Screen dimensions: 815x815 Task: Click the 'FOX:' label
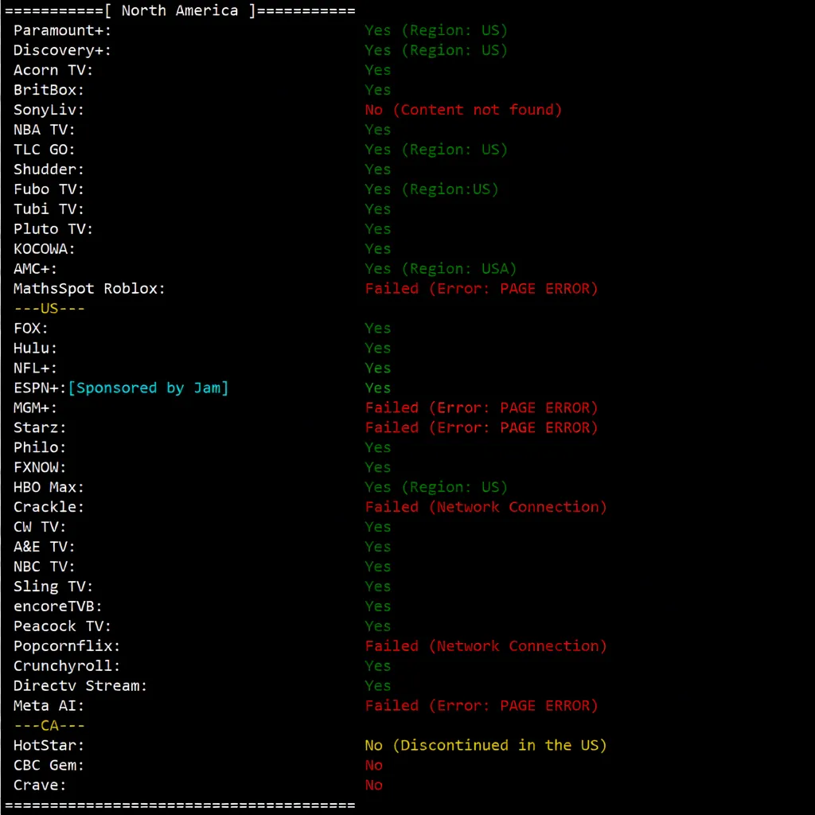pyautogui.click(x=31, y=328)
